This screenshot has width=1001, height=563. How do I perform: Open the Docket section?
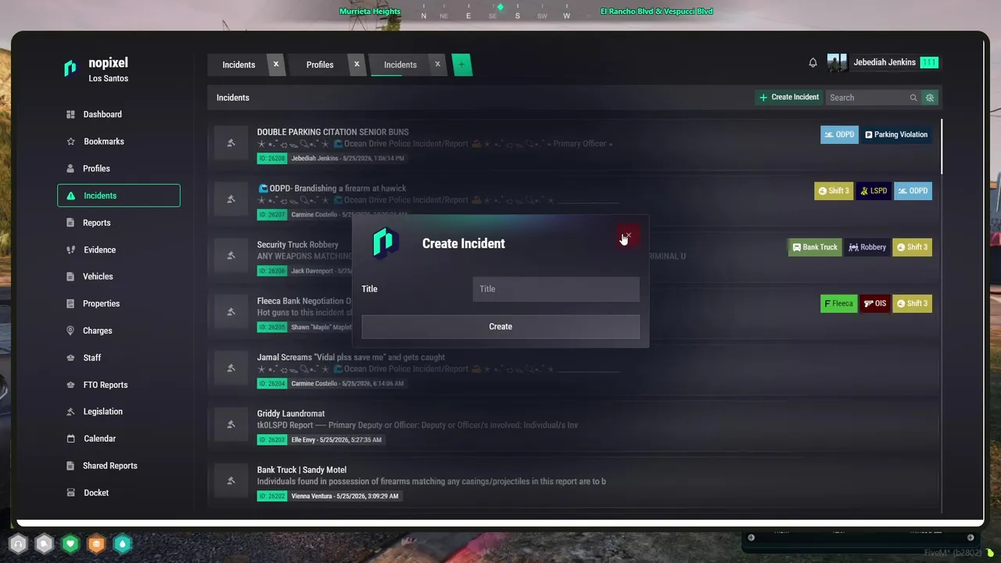point(96,493)
